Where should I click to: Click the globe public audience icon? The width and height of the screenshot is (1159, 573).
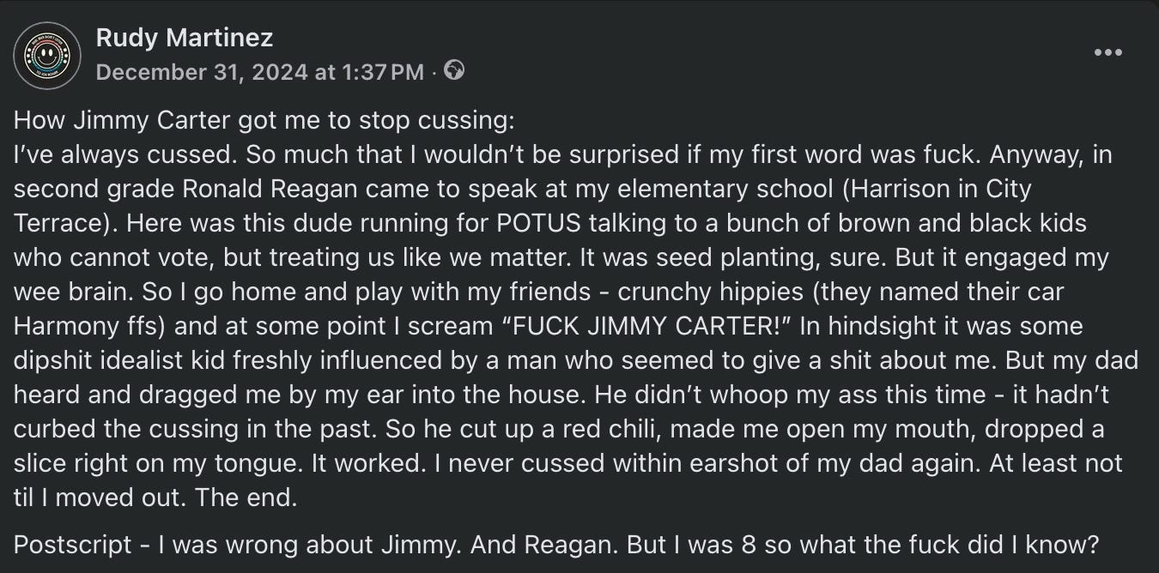pyautogui.click(x=455, y=72)
